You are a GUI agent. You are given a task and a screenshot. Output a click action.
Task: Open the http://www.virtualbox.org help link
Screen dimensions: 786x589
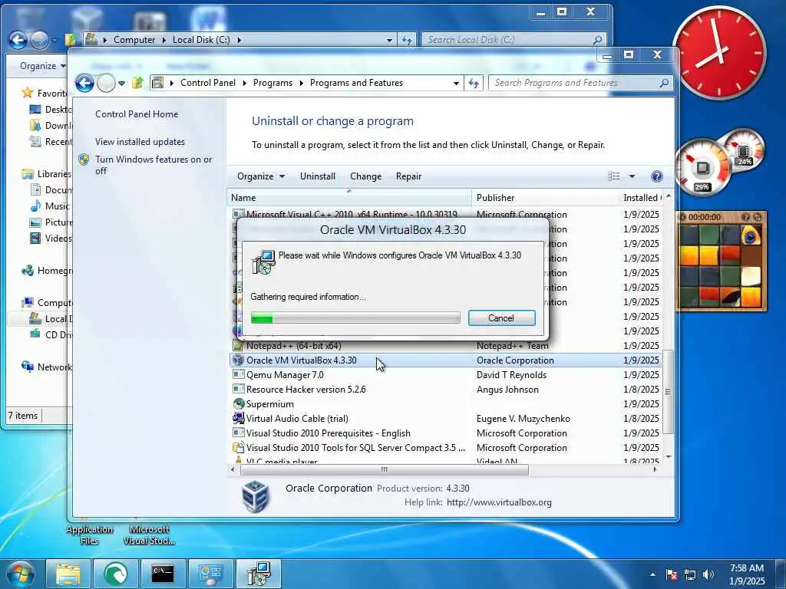(499, 502)
